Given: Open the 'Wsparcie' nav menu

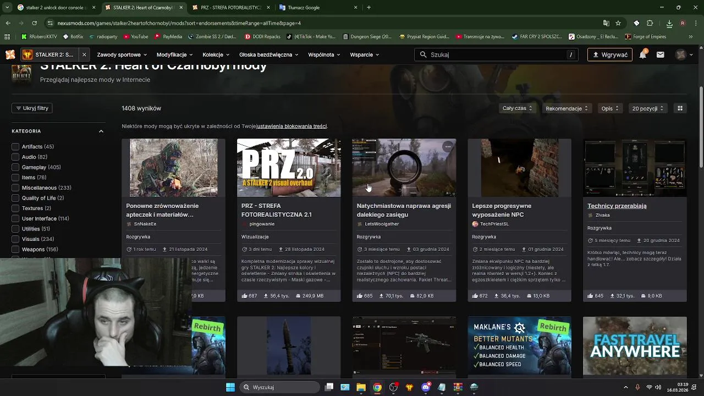Looking at the screenshot, I should pyautogui.click(x=365, y=54).
